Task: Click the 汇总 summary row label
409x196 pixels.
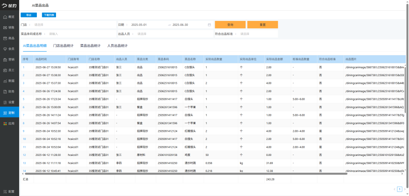Action: pos(25,179)
